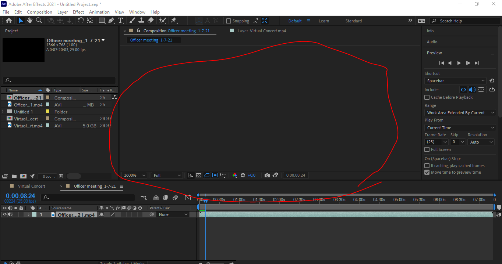This screenshot has width=502, height=264.
Task: Select the Rotation tool
Action: 81,21
